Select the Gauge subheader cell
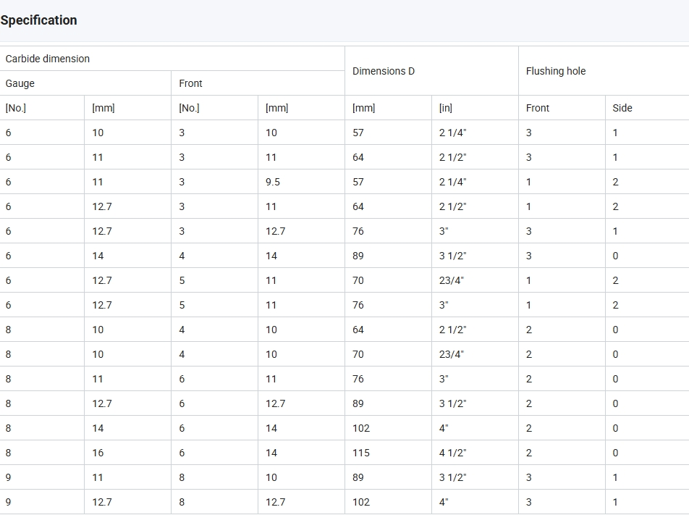 [85, 83]
